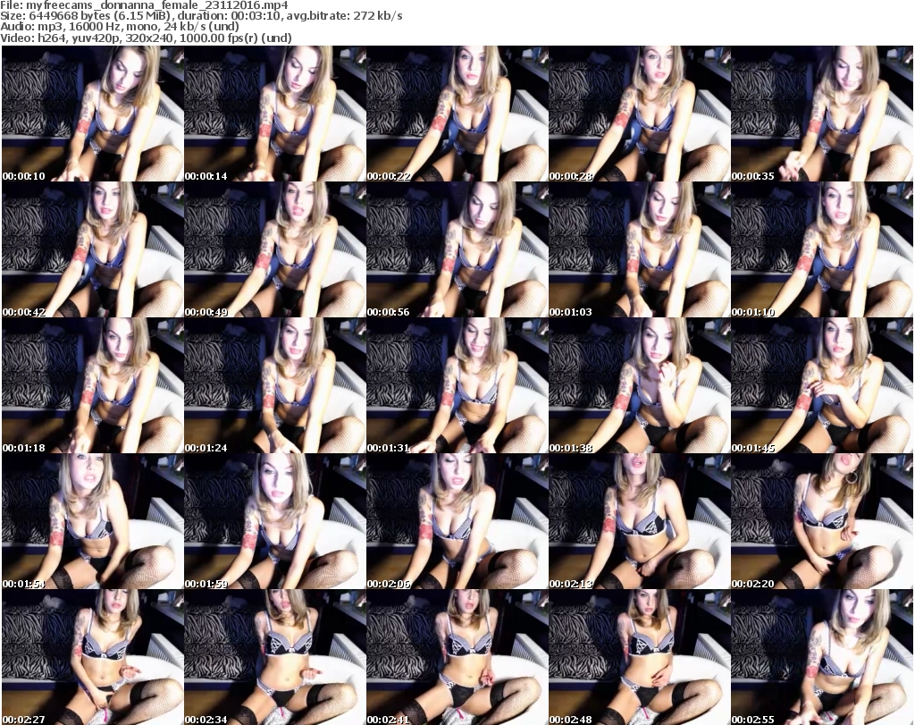Click the 'Size: 6449668 bytes' info line
915x725 pixels.
coord(201,16)
